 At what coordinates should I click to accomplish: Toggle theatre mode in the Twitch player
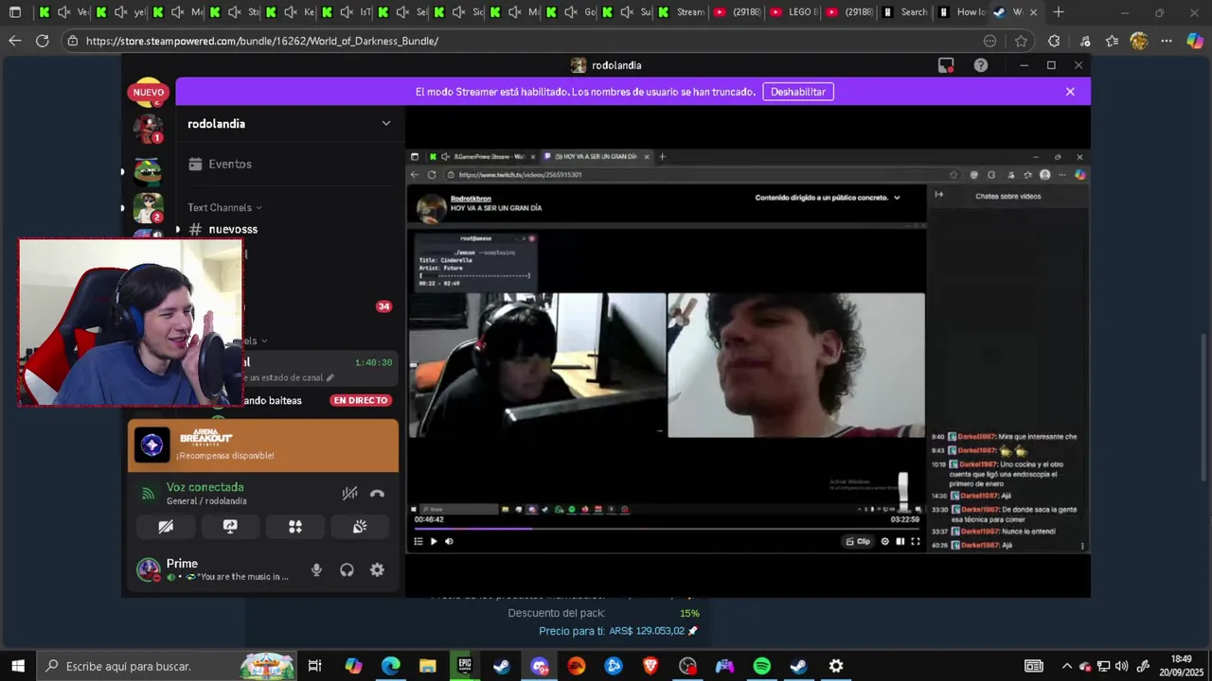coord(900,541)
